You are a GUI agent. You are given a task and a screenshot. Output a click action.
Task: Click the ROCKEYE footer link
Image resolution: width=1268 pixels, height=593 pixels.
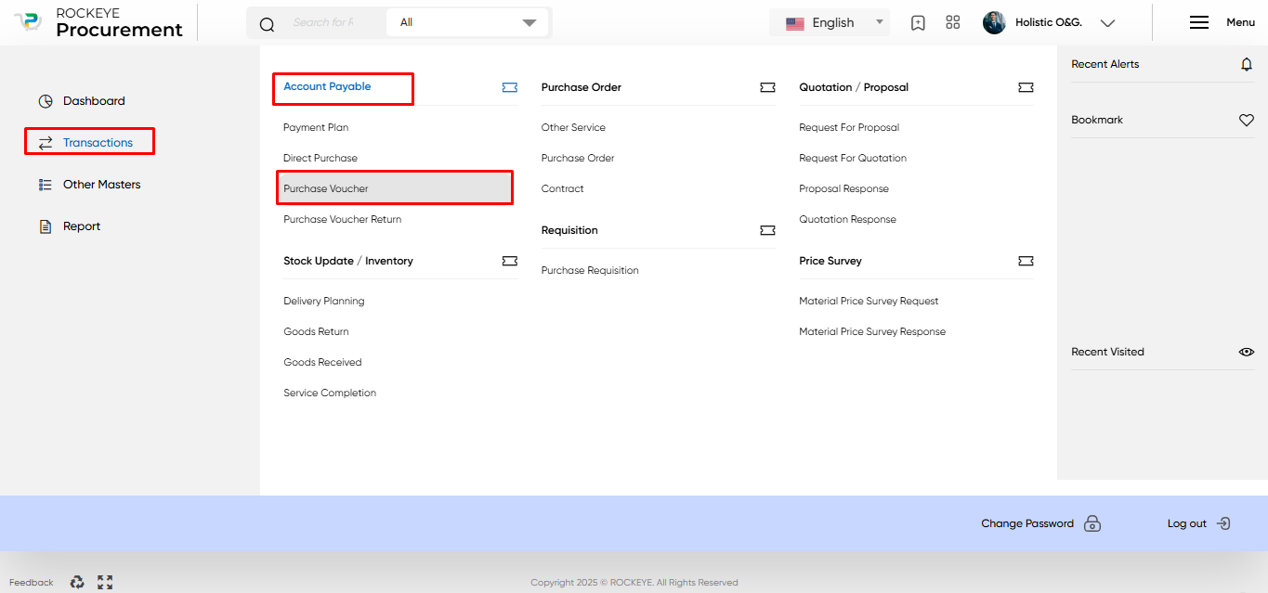pos(632,583)
